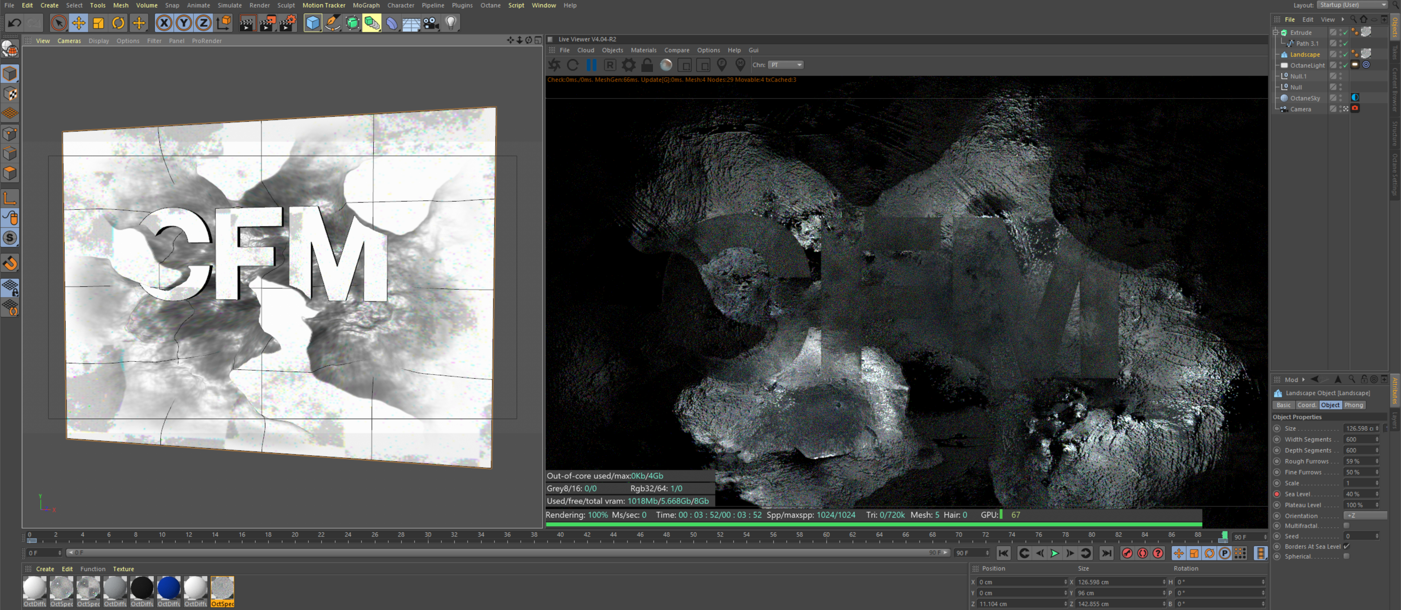Open the MoGraph menu
This screenshot has height=610, width=1401.
(x=366, y=5)
